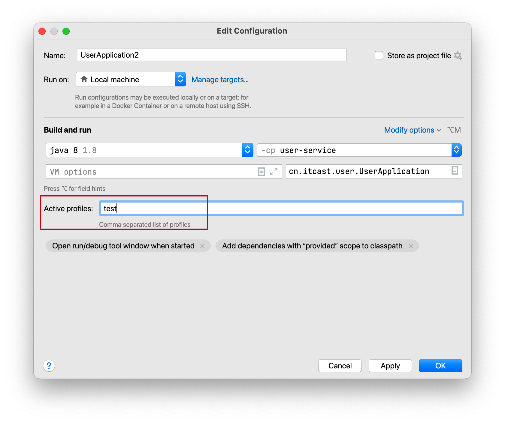Click the 'Build and run' section heading

tap(68, 130)
